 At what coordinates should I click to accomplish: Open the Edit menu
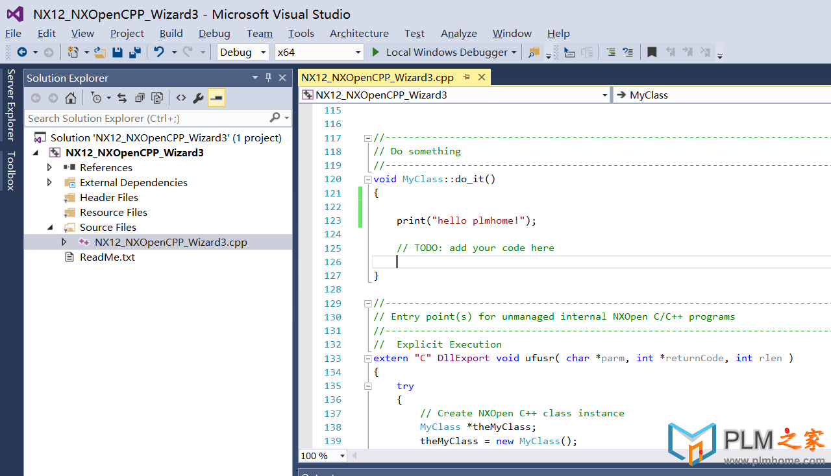coord(47,33)
